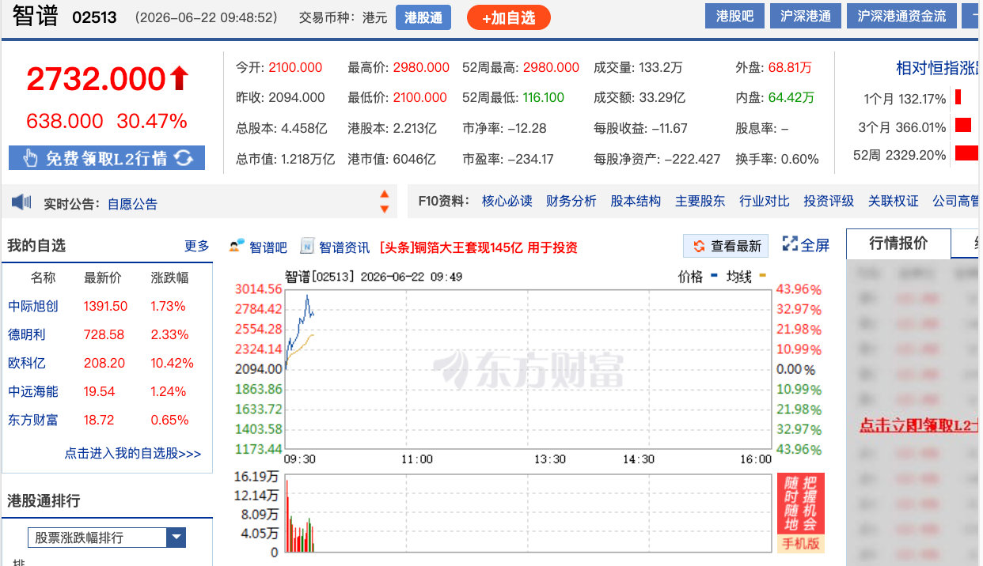
Task: Open 中际旭创 watchlist stock
Action: [33, 306]
